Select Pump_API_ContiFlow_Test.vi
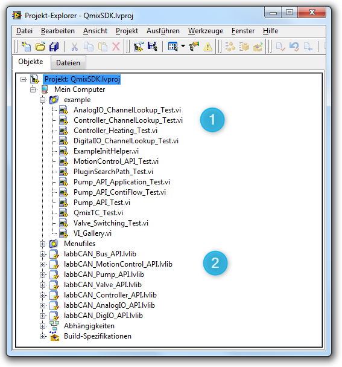Image resolution: width=342 pixels, height=367 pixels. pyautogui.click(x=120, y=192)
